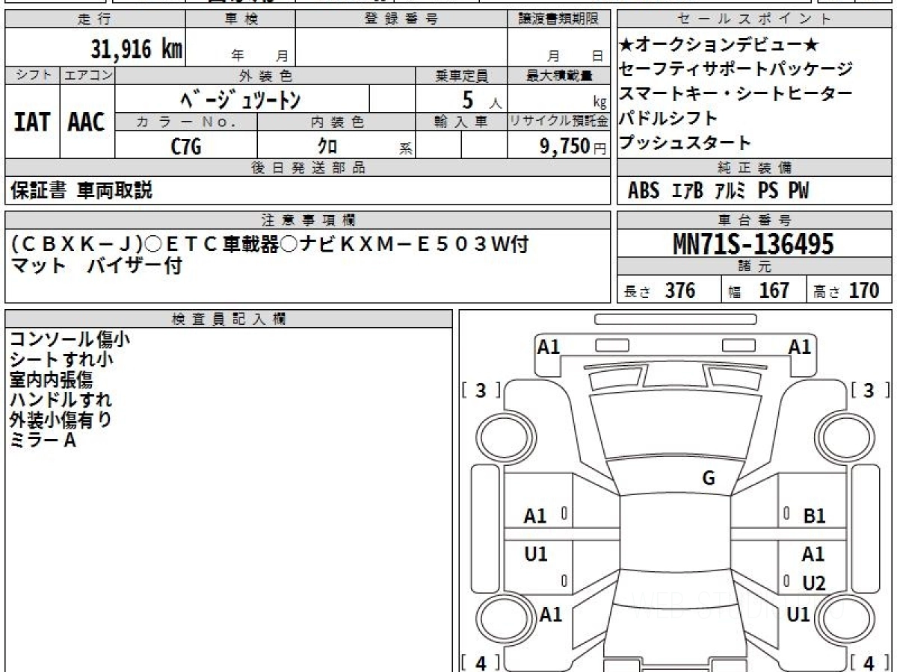Select the IAT transmission value

click(32, 122)
